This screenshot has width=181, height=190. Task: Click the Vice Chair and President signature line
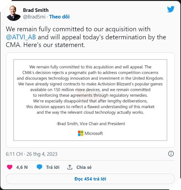(90, 123)
